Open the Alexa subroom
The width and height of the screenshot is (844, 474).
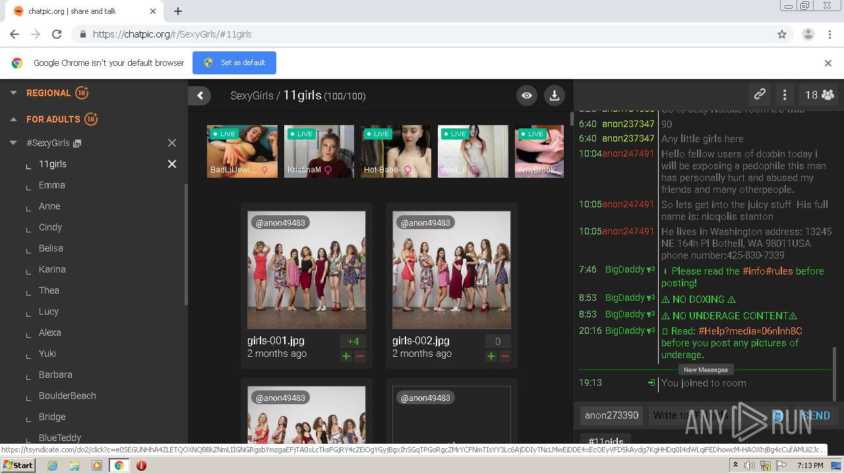coord(50,332)
